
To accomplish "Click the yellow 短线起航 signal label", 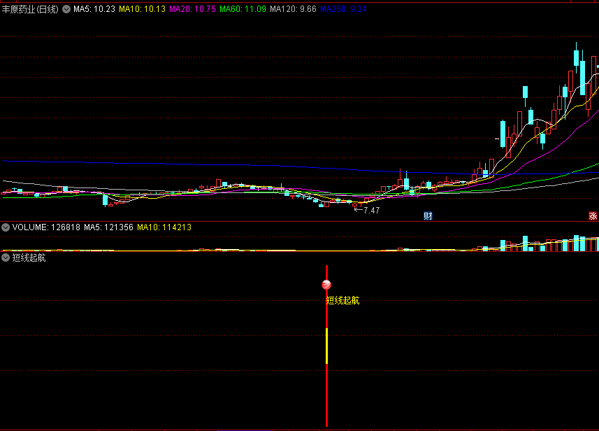I will coord(342,301).
